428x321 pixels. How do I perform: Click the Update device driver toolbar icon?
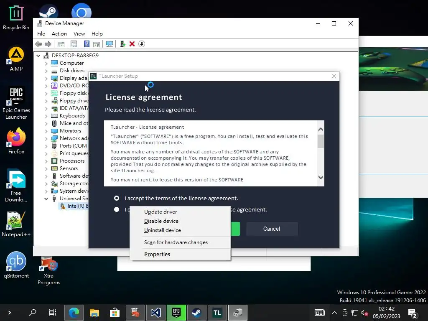click(x=122, y=44)
